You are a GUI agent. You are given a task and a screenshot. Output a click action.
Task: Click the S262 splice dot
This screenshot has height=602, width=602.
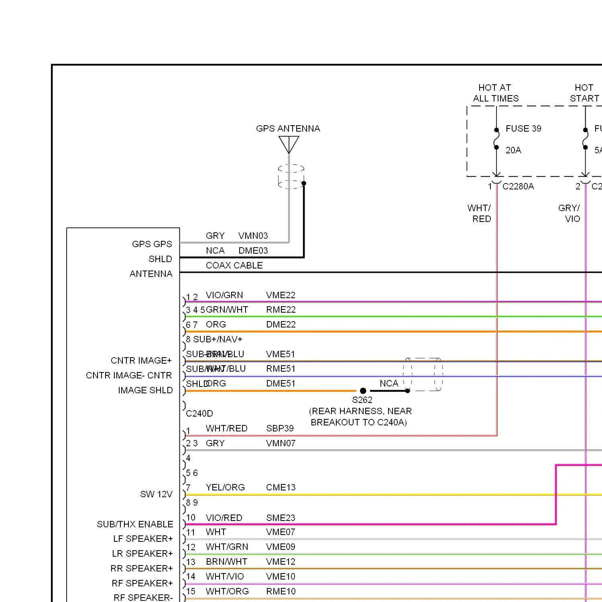(x=363, y=391)
